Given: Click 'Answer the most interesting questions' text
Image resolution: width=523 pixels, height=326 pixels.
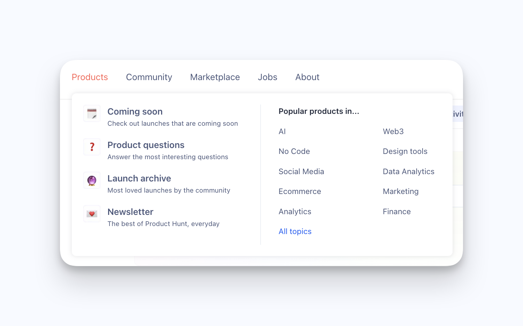Looking at the screenshot, I should click(x=168, y=157).
